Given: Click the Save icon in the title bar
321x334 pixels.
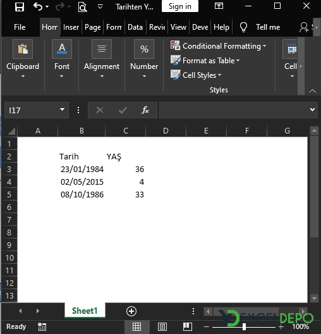Looking at the screenshot, I should 20,6.
